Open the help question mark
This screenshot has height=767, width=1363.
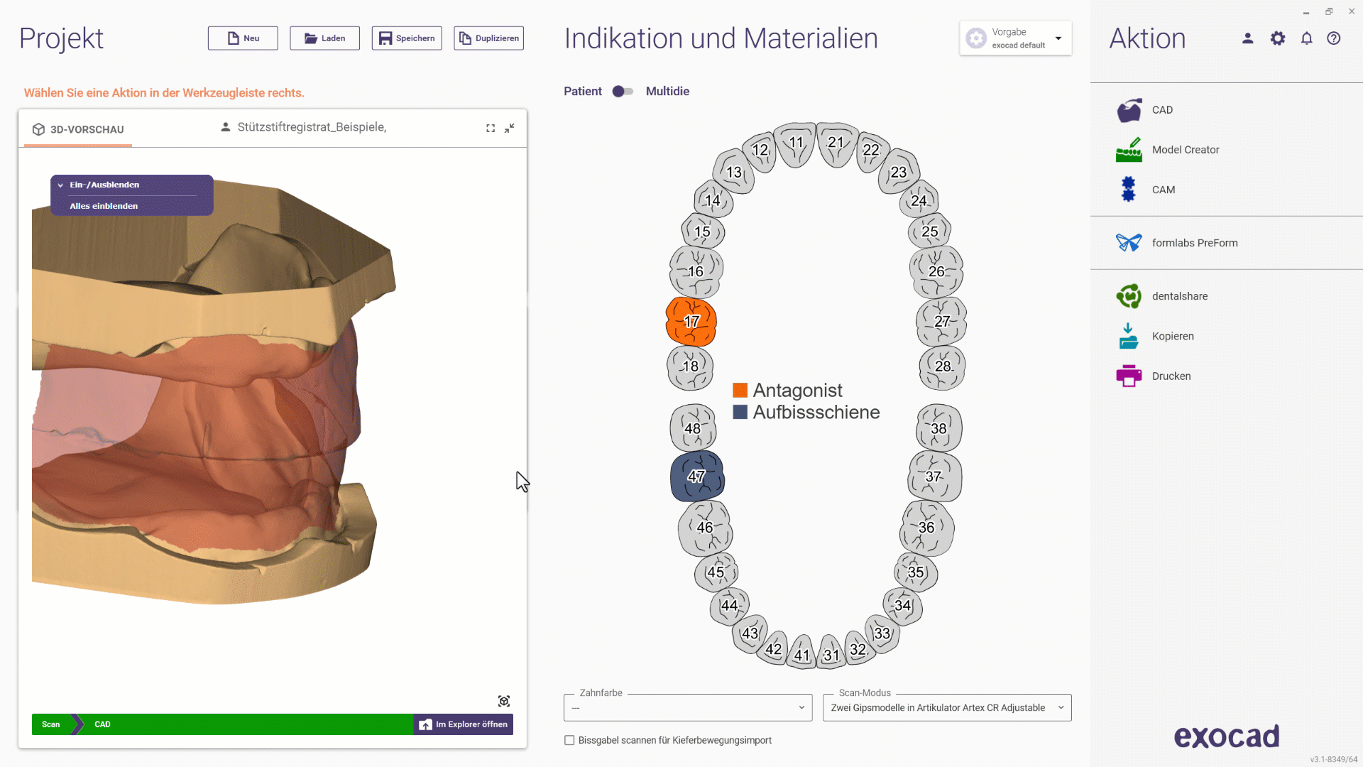coord(1334,38)
